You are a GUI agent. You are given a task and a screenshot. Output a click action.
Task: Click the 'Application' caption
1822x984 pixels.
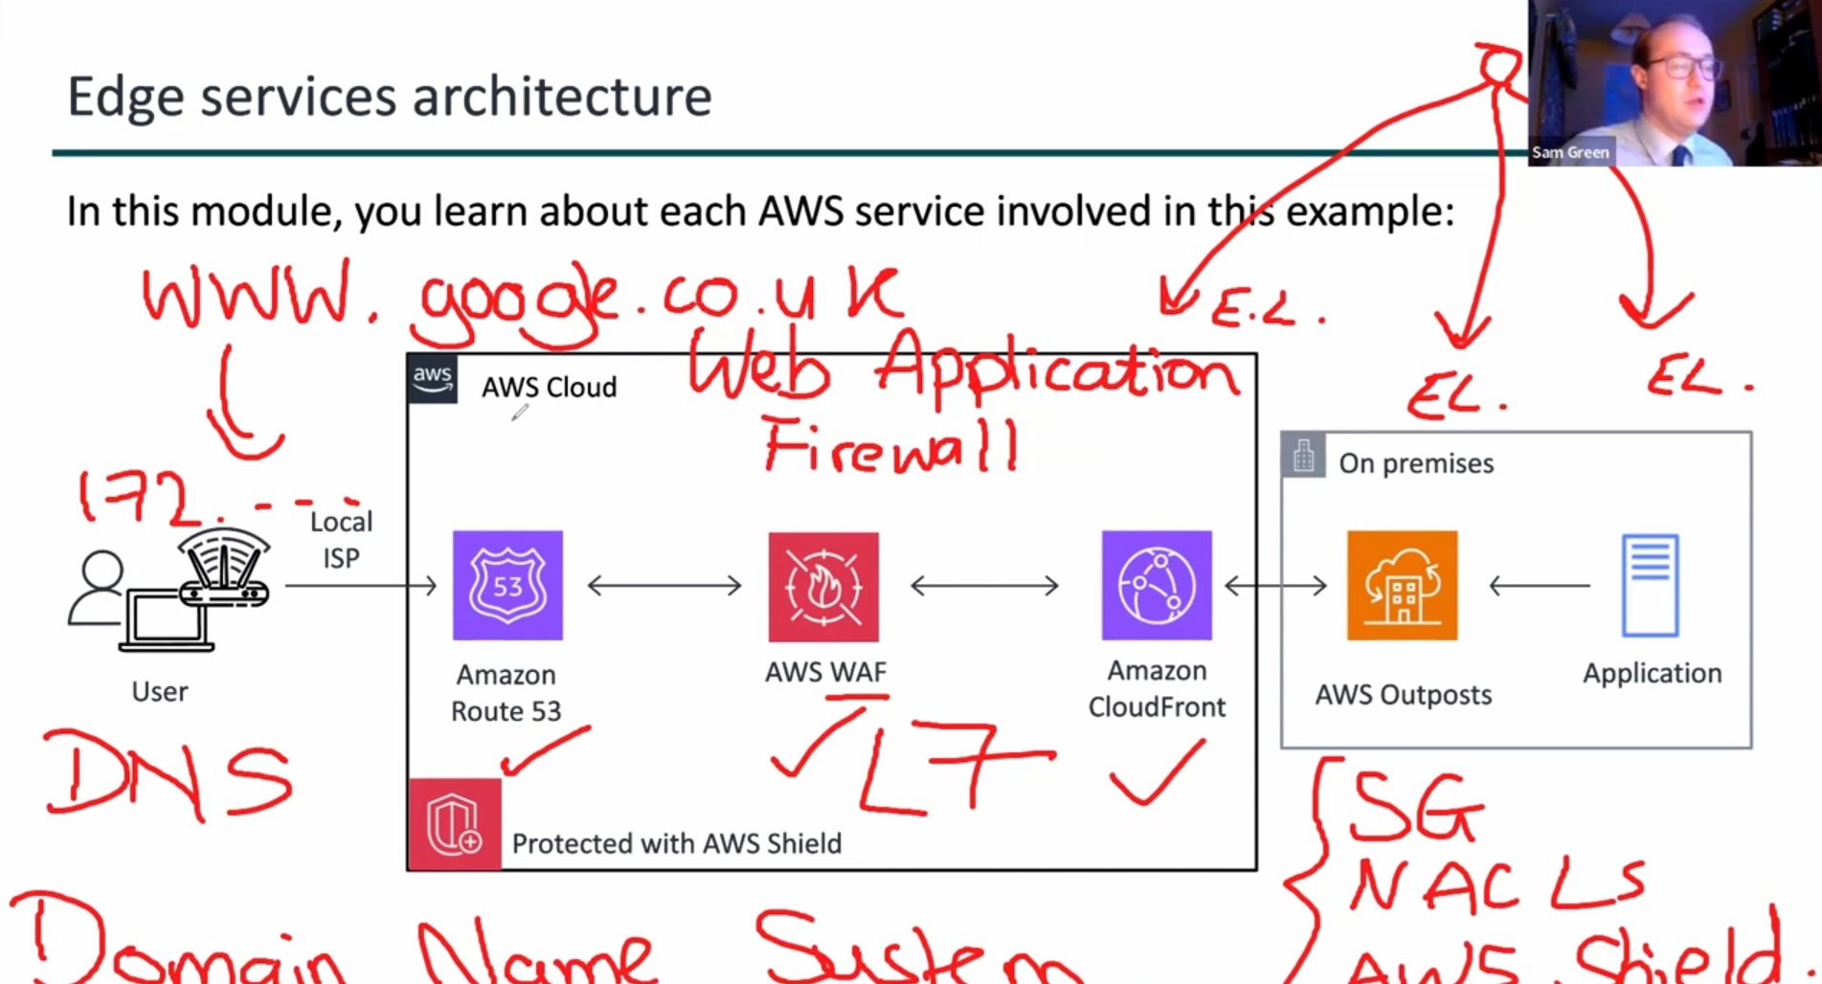click(x=1653, y=674)
